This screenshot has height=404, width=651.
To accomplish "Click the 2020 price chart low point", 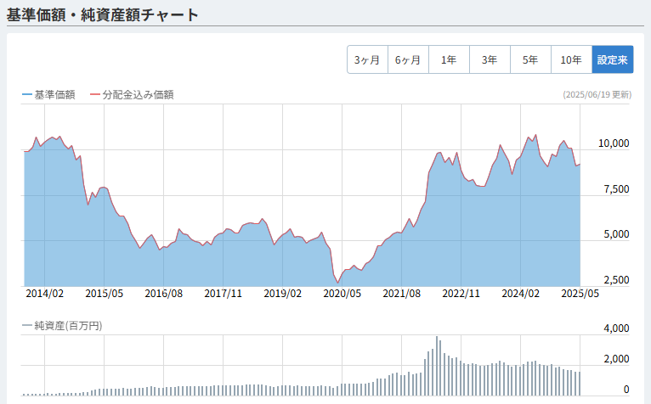I will (x=338, y=283).
